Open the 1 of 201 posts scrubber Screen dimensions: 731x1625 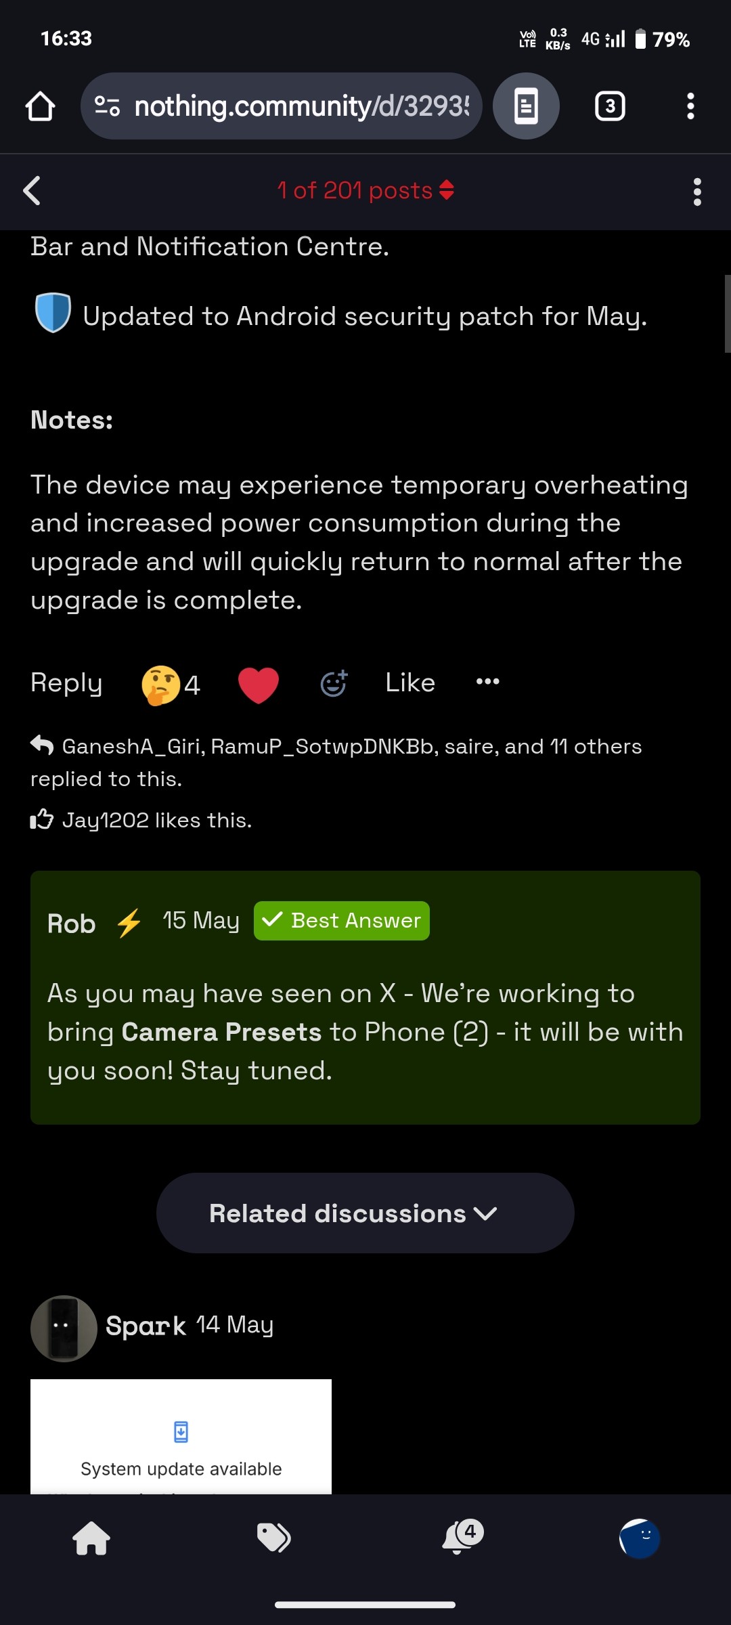pyautogui.click(x=365, y=191)
